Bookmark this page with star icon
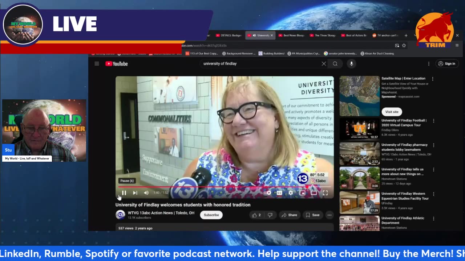Screen dimensions: 465x261 click(x=404, y=46)
